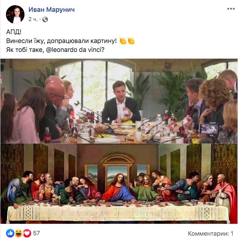Click the "АПД!" text line

pos(14,32)
